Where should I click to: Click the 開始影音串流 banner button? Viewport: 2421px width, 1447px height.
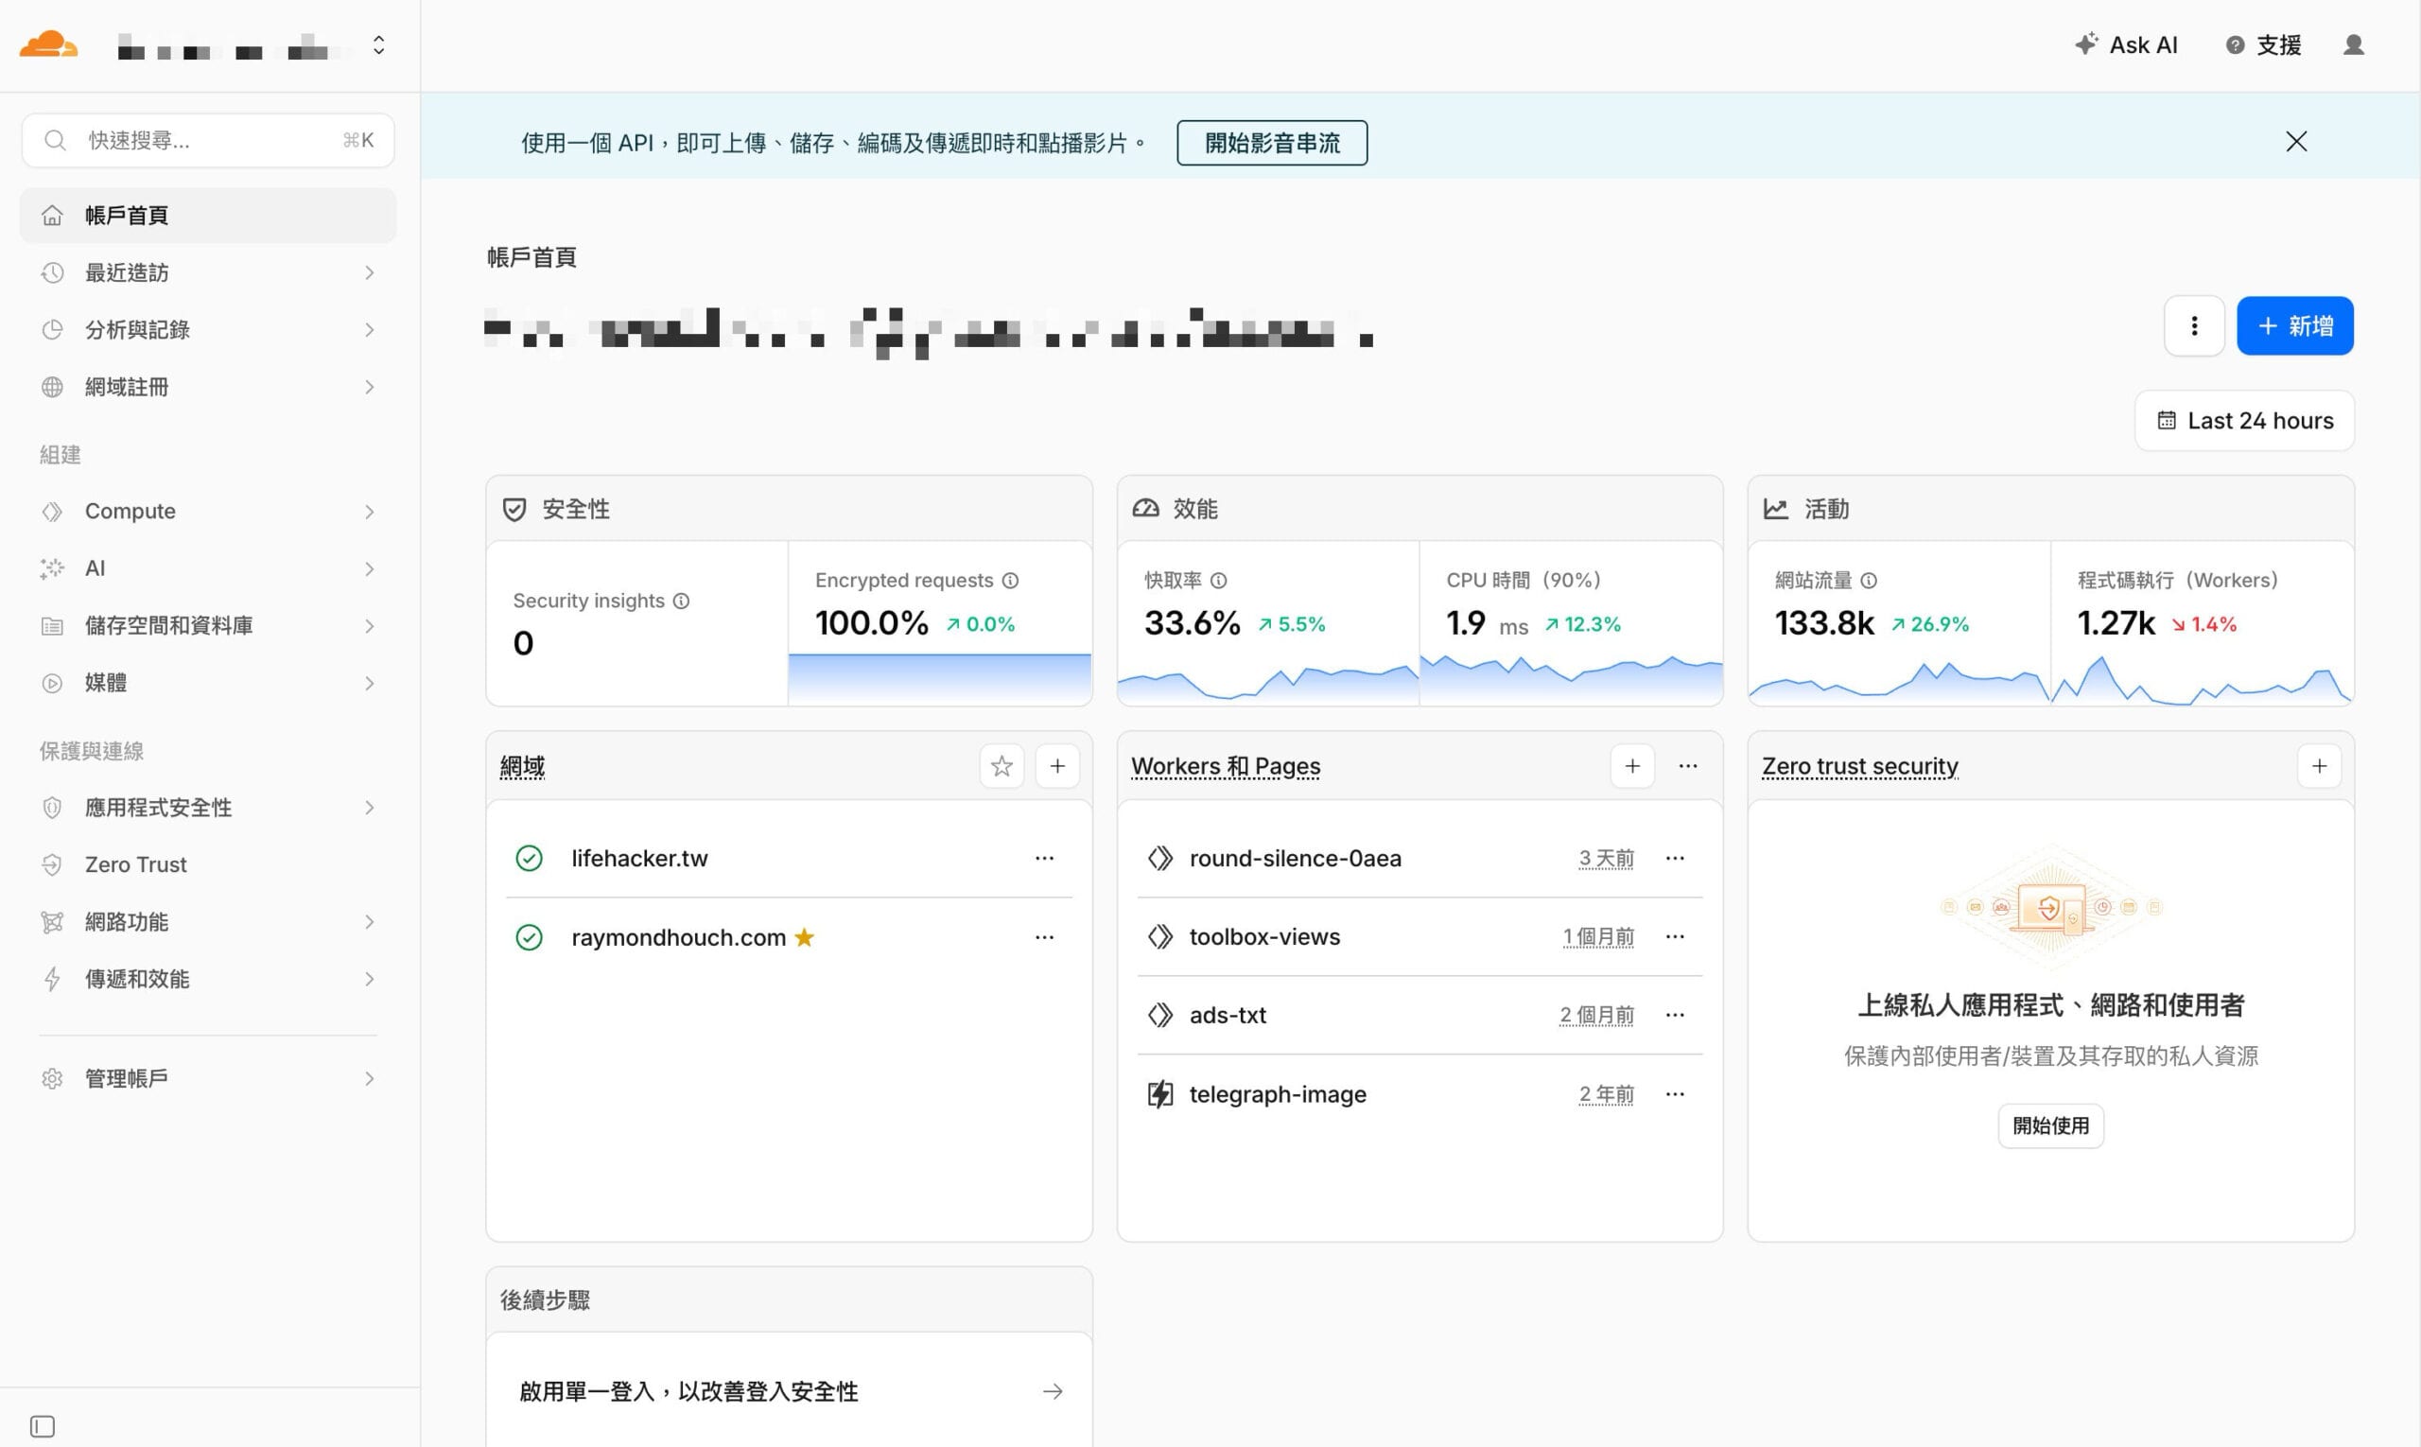point(1271,144)
